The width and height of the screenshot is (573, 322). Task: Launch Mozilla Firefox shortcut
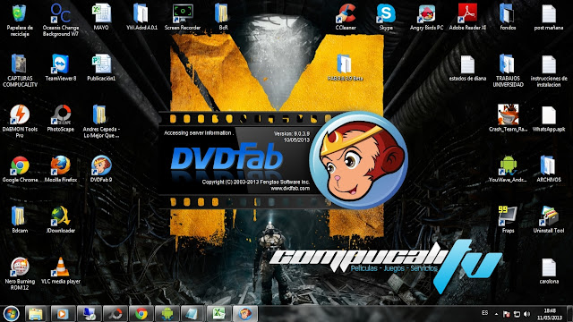pos(61,165)
